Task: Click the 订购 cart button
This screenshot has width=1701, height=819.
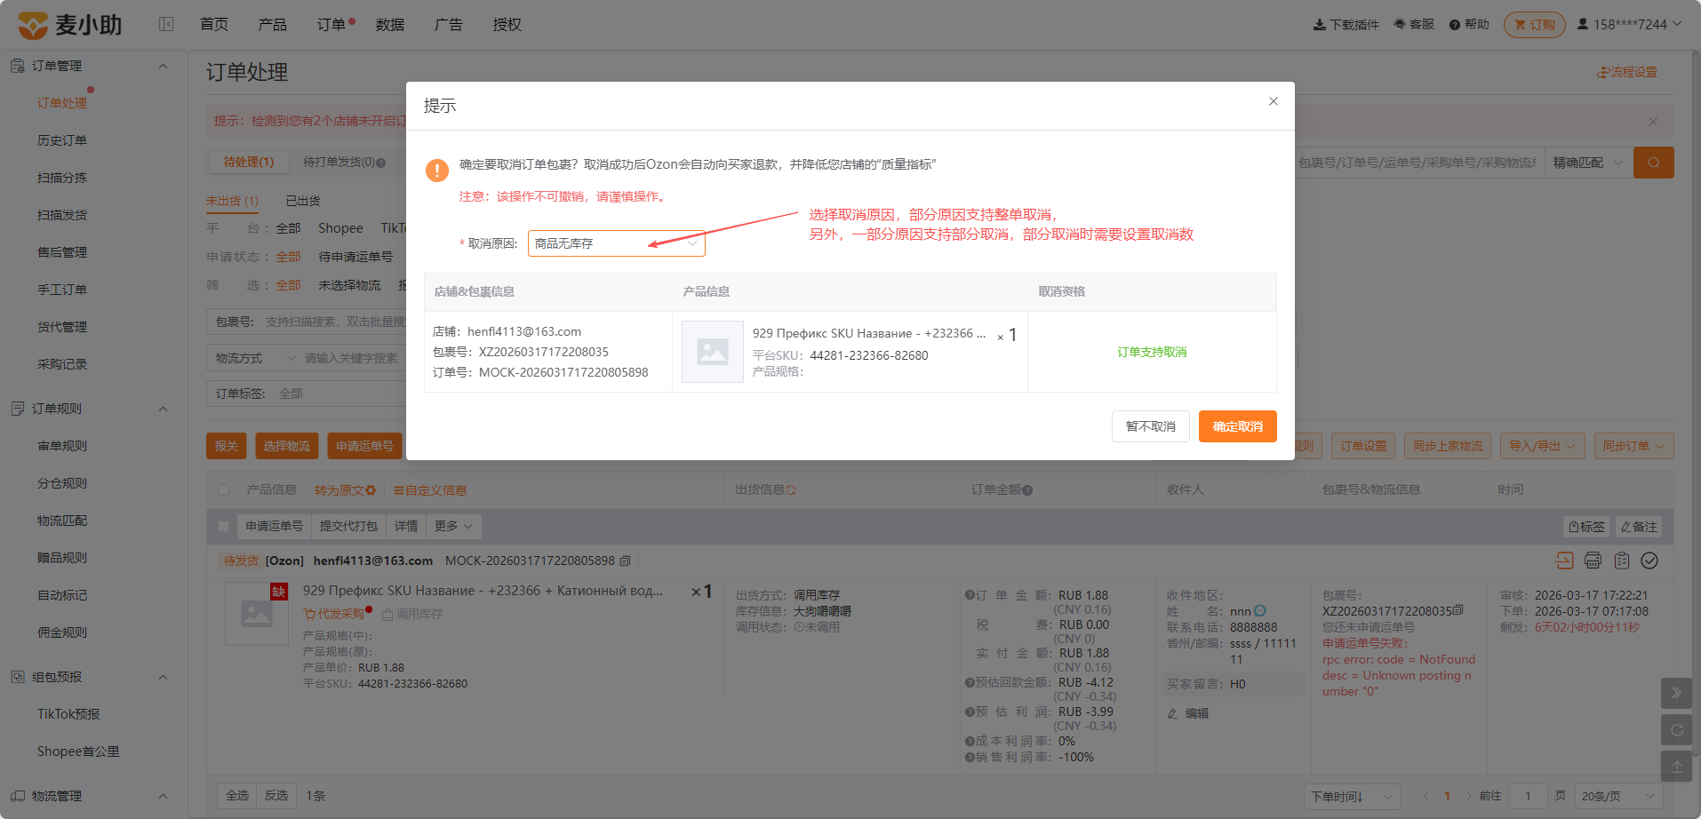Action: coord(1535,25)
